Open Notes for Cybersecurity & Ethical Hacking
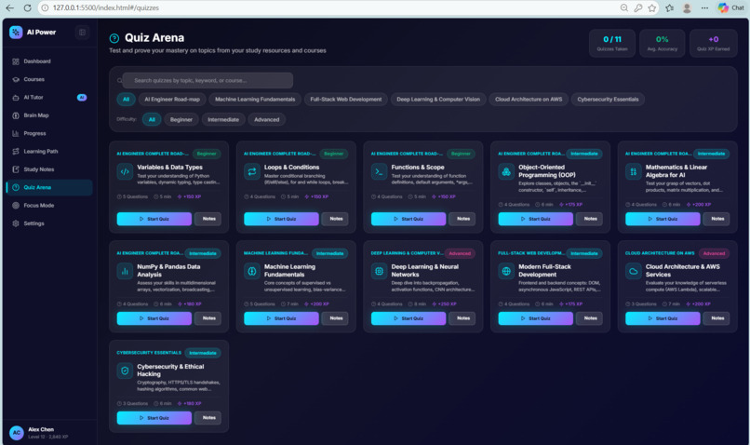The width and height of the screenshot is (750, 445). pyautogui.click(x=208, y=418)
